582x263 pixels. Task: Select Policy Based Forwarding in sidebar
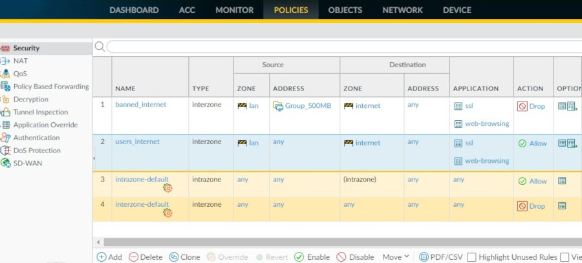51,87
